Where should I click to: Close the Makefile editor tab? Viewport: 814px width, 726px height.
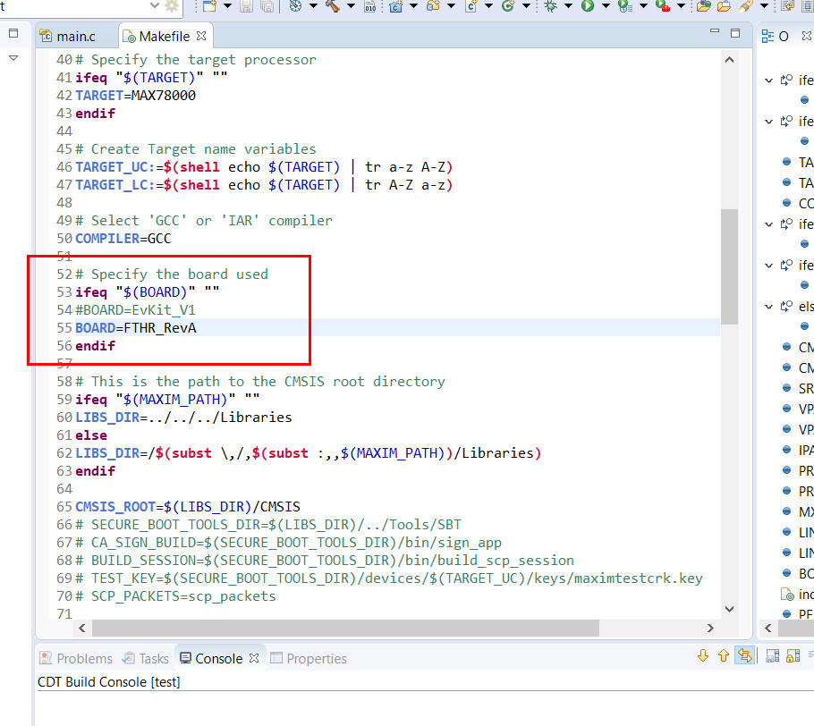point(201,36)
